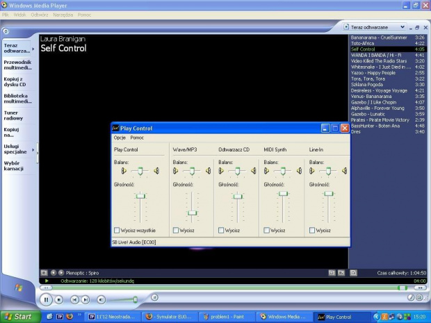Click the fast forward button on seek bar
Screen dimensions: 431x323
pyautogui.click(x=420, y=288)
